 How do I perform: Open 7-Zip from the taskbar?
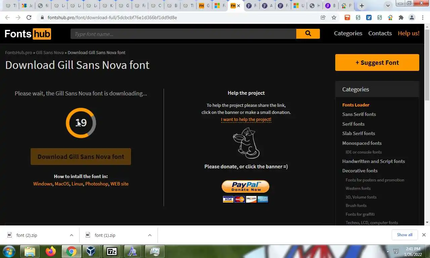pos(112,251)
